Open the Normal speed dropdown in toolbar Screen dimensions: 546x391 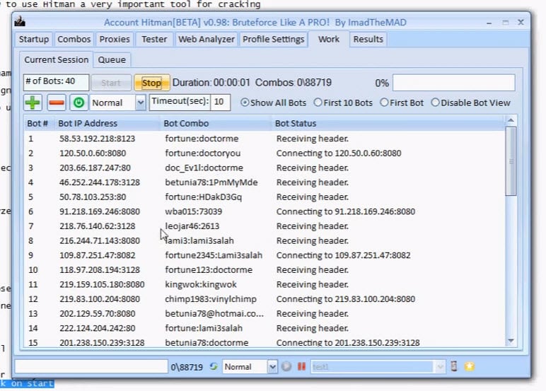[x=140, y=103]
